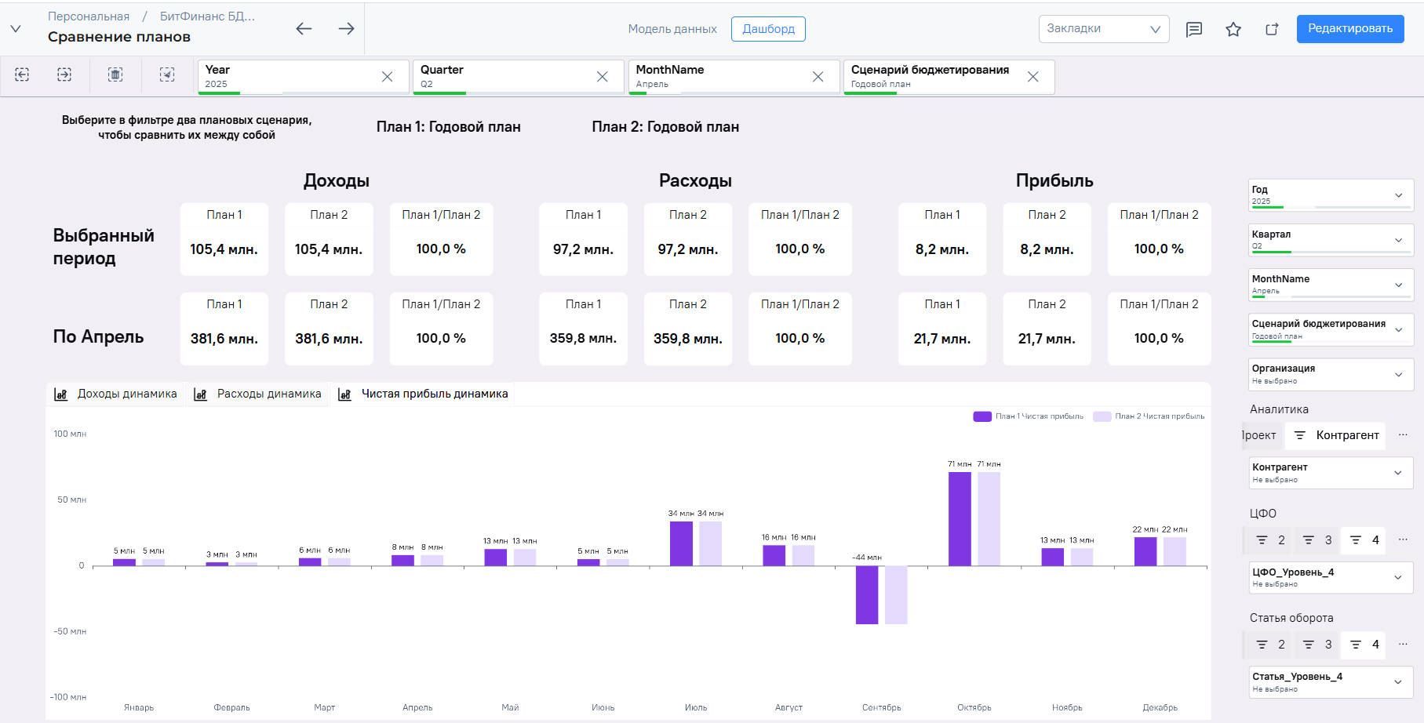This screenshot has width=1424, height=723.
Task: Expand the Организация filter pane
Action: coord(1331,374)
